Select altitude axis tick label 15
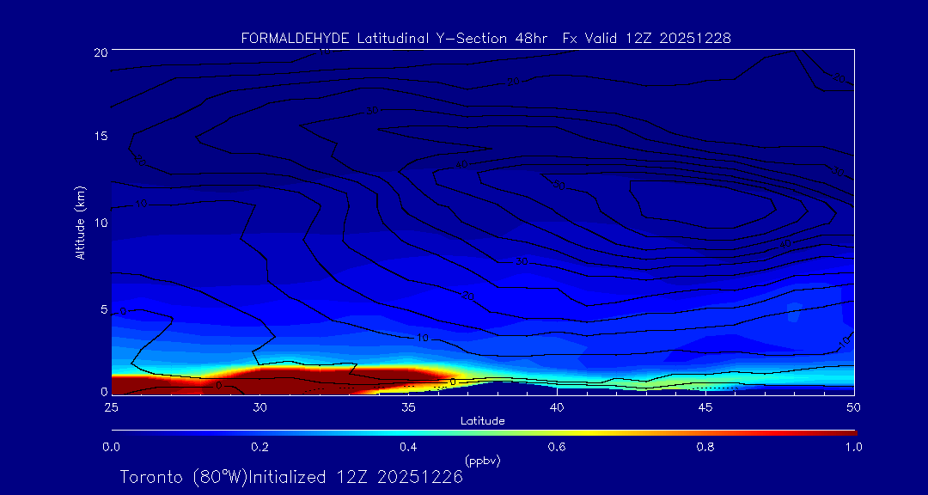Viewport: 928px width, 495px height. click(x=101, y=136)
